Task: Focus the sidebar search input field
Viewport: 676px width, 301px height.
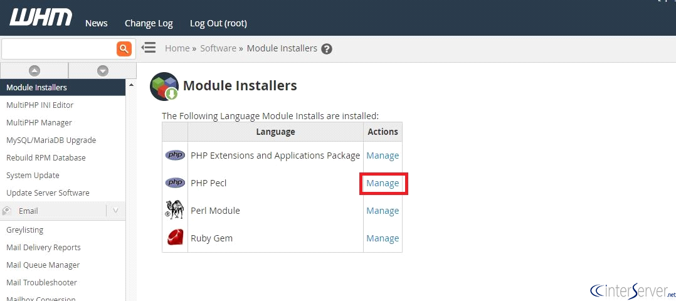Action: [x=59, y=49]
